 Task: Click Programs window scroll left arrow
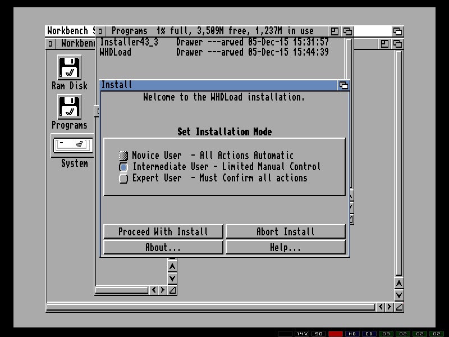pos(154,290)
